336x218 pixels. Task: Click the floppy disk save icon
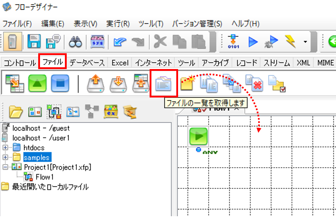click(34, 41)
